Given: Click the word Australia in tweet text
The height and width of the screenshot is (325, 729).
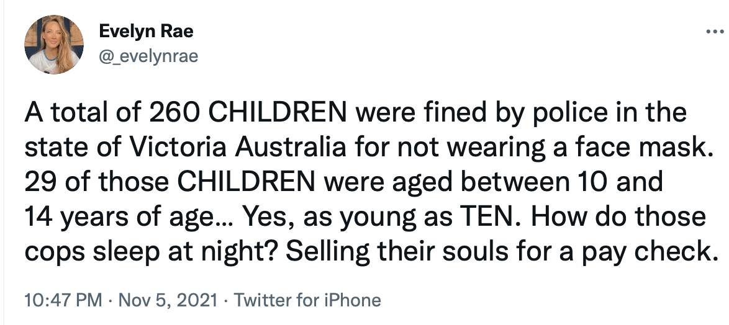Looking at the screenshot, I should coord(290,148).
